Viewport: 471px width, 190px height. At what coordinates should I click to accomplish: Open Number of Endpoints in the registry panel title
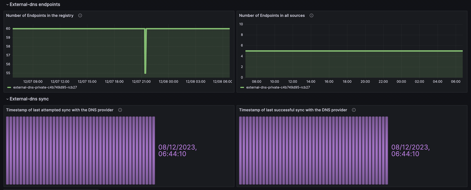(x=40, y=15)
